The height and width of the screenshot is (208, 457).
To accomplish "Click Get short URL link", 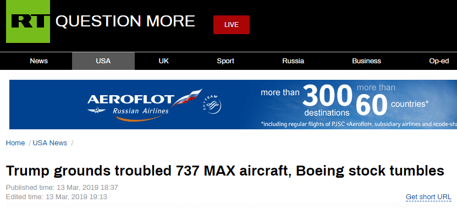I will point(428,197).
